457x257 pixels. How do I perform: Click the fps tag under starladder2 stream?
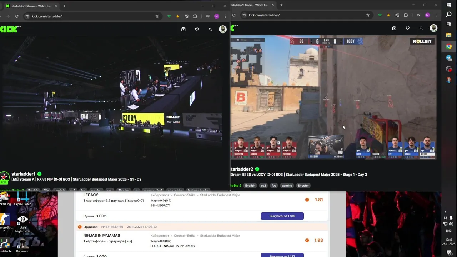pyautogui.click(x=274, y=186)
